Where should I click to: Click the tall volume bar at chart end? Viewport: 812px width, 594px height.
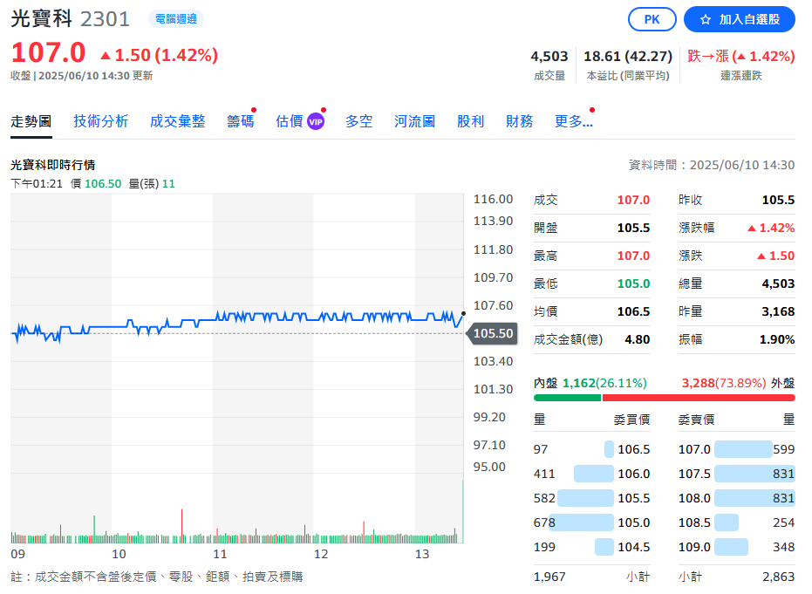pyautogui.click(x=462, y=511)
